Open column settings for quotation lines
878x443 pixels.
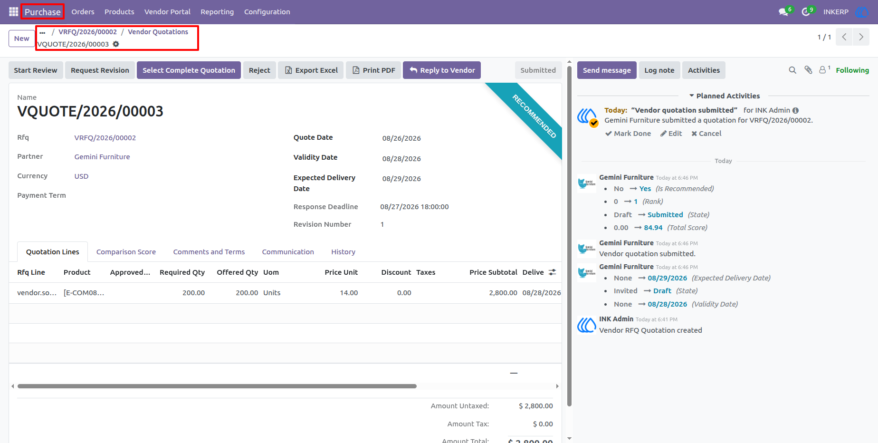tap(552, 272)
